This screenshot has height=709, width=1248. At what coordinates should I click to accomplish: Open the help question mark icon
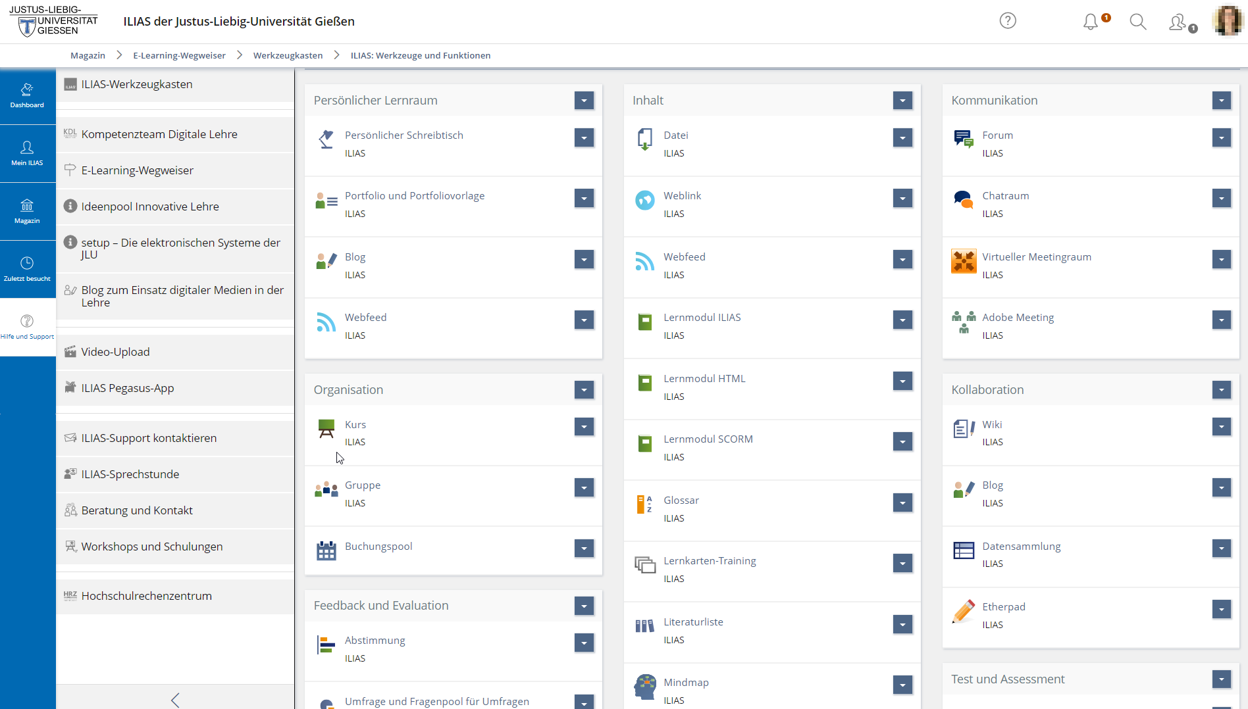pyautogui.click(x=1007, y=21)
